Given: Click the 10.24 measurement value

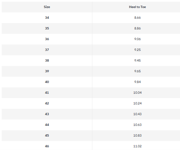Looking at the screenshot, I should pos(138,103).
